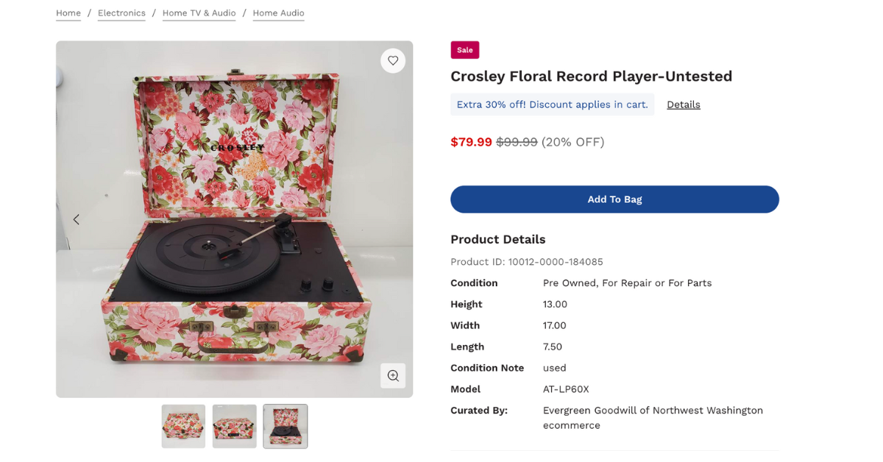Click the Details link for the discount
The height and width of the screenshot is (462, 883).
pos(684,104)
